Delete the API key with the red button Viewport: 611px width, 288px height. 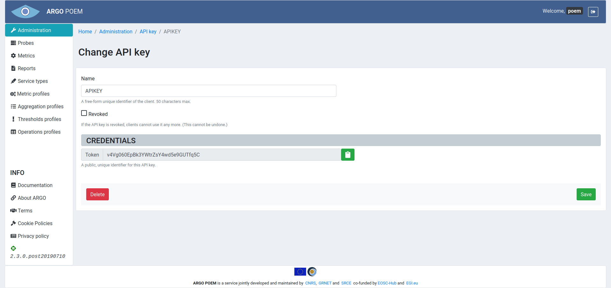pos(97,194)
